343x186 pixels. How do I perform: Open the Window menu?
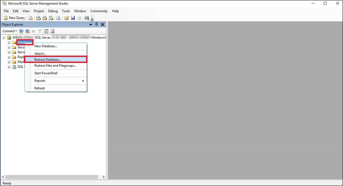tap(80, 11)
